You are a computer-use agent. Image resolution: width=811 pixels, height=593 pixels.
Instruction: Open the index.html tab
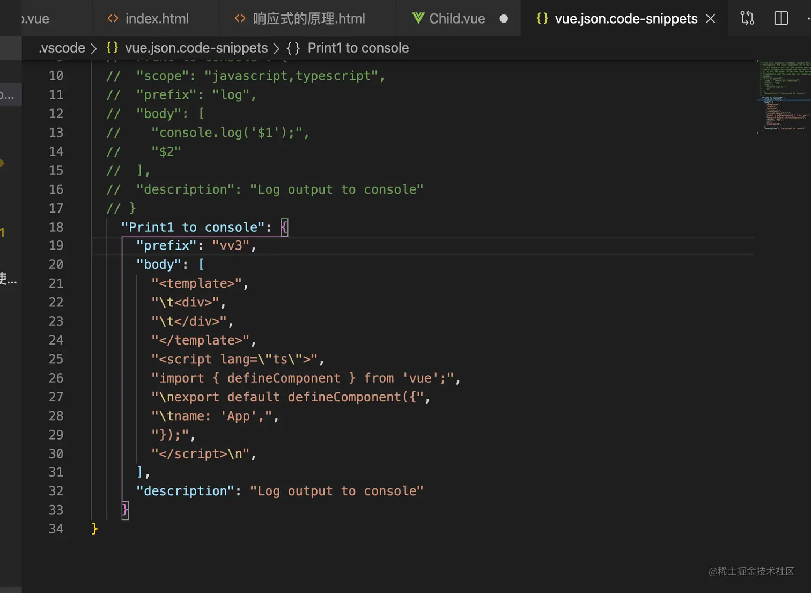pos(156,19)
